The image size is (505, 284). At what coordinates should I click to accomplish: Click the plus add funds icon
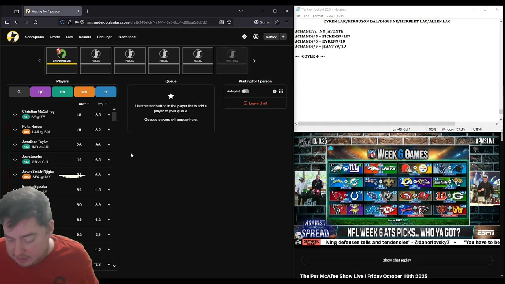coord(283,37)
